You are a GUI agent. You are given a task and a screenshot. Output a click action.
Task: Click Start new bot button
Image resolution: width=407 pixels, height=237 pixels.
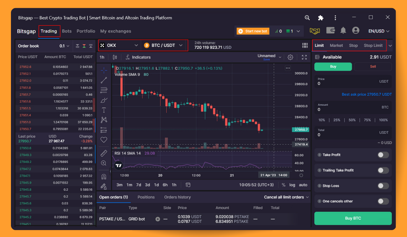pyautogui.click(x=253, y=31)
